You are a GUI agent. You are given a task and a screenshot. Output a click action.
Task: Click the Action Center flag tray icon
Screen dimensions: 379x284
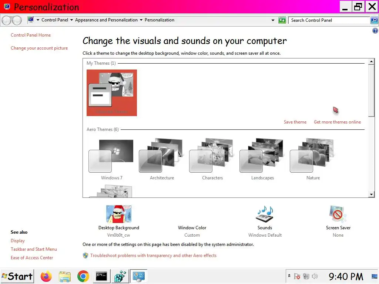coord(297,276)
